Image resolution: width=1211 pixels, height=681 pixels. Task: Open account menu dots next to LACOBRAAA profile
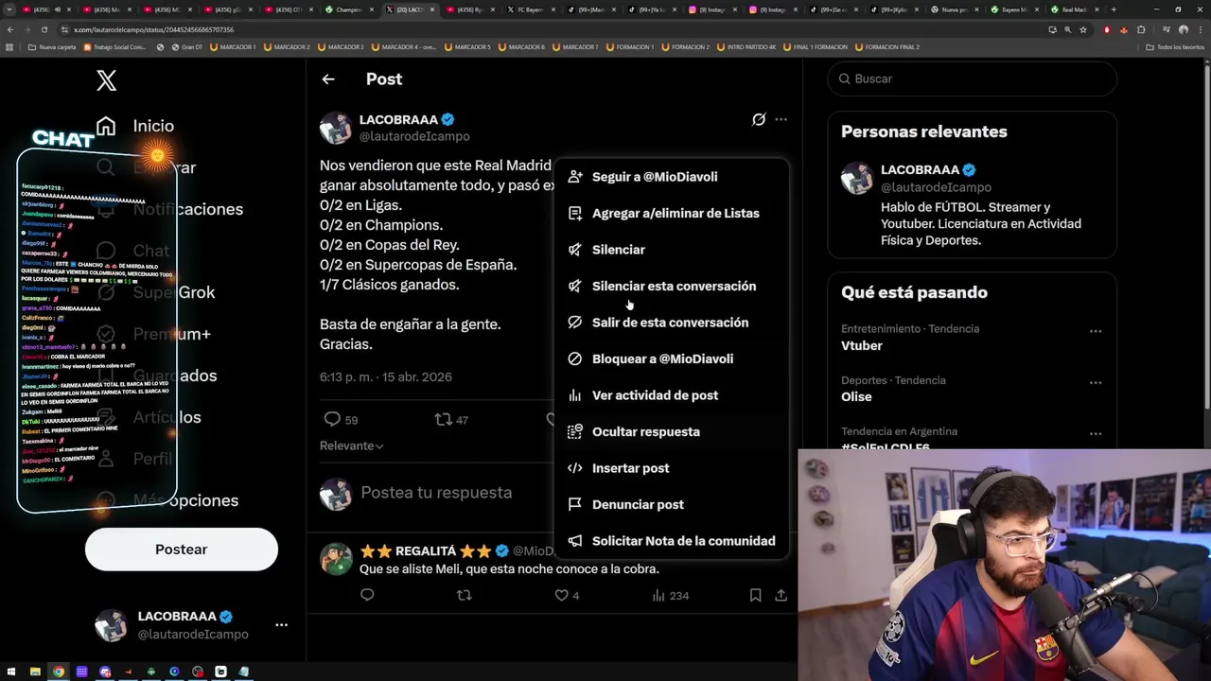[x=281, y=625]
